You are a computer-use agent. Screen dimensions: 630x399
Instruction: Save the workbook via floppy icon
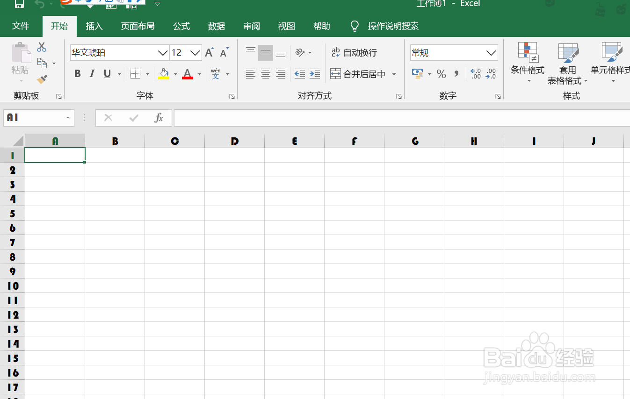(19, 4)
